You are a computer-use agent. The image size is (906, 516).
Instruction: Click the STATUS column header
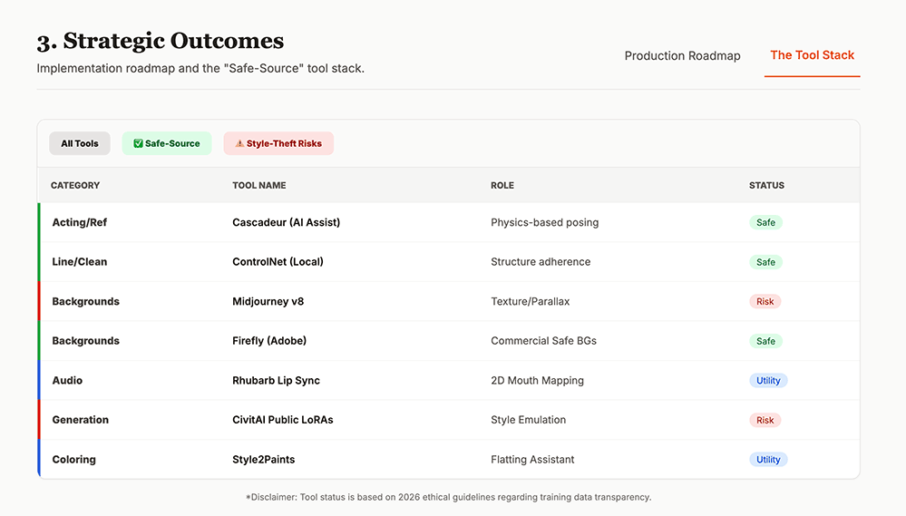coord(766,186)
